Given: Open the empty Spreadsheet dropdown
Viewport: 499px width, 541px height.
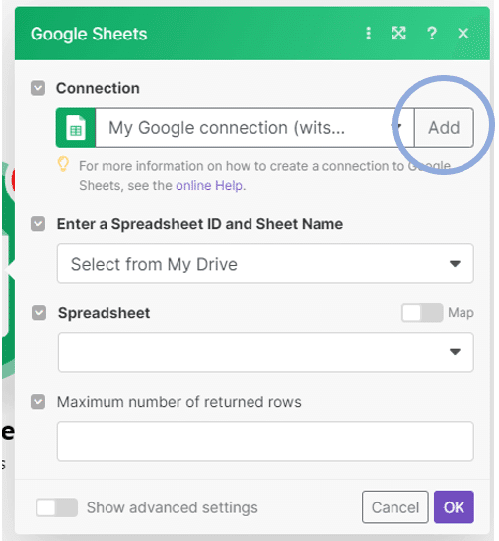Looking at the screenshot, I should [265, 352].
